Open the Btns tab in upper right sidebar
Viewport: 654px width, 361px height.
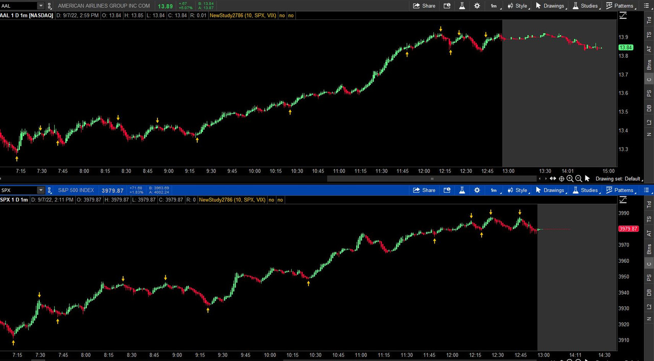(x=649, y=64)
